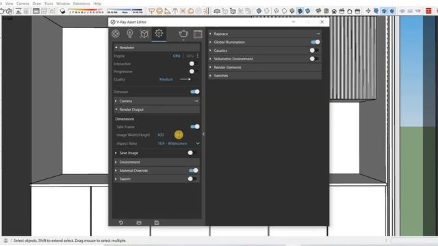The image size is (438, 246).
Task: Enable the Swarm switch
Action: (192, 179)
